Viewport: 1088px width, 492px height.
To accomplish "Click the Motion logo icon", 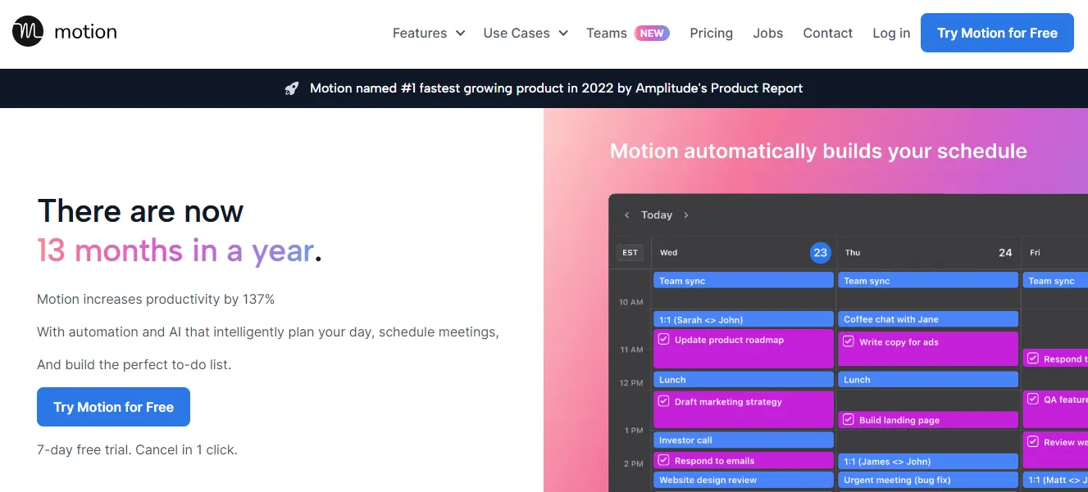I will click(x=28, y=32).
